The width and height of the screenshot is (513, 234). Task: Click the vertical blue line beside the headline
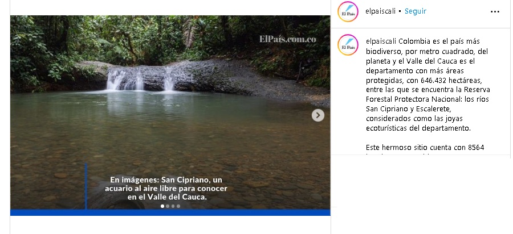(x=86, y=186)
